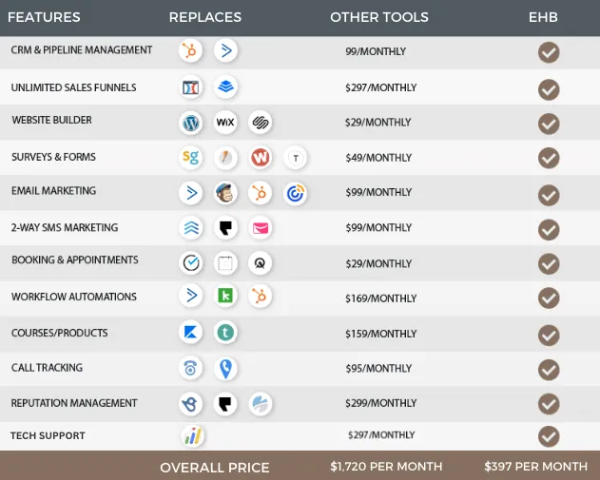Image resolution: width=600 pixels, height=480 pixels.
Task: Select the Squarespace icon
Action: click(x=261, y=123)
